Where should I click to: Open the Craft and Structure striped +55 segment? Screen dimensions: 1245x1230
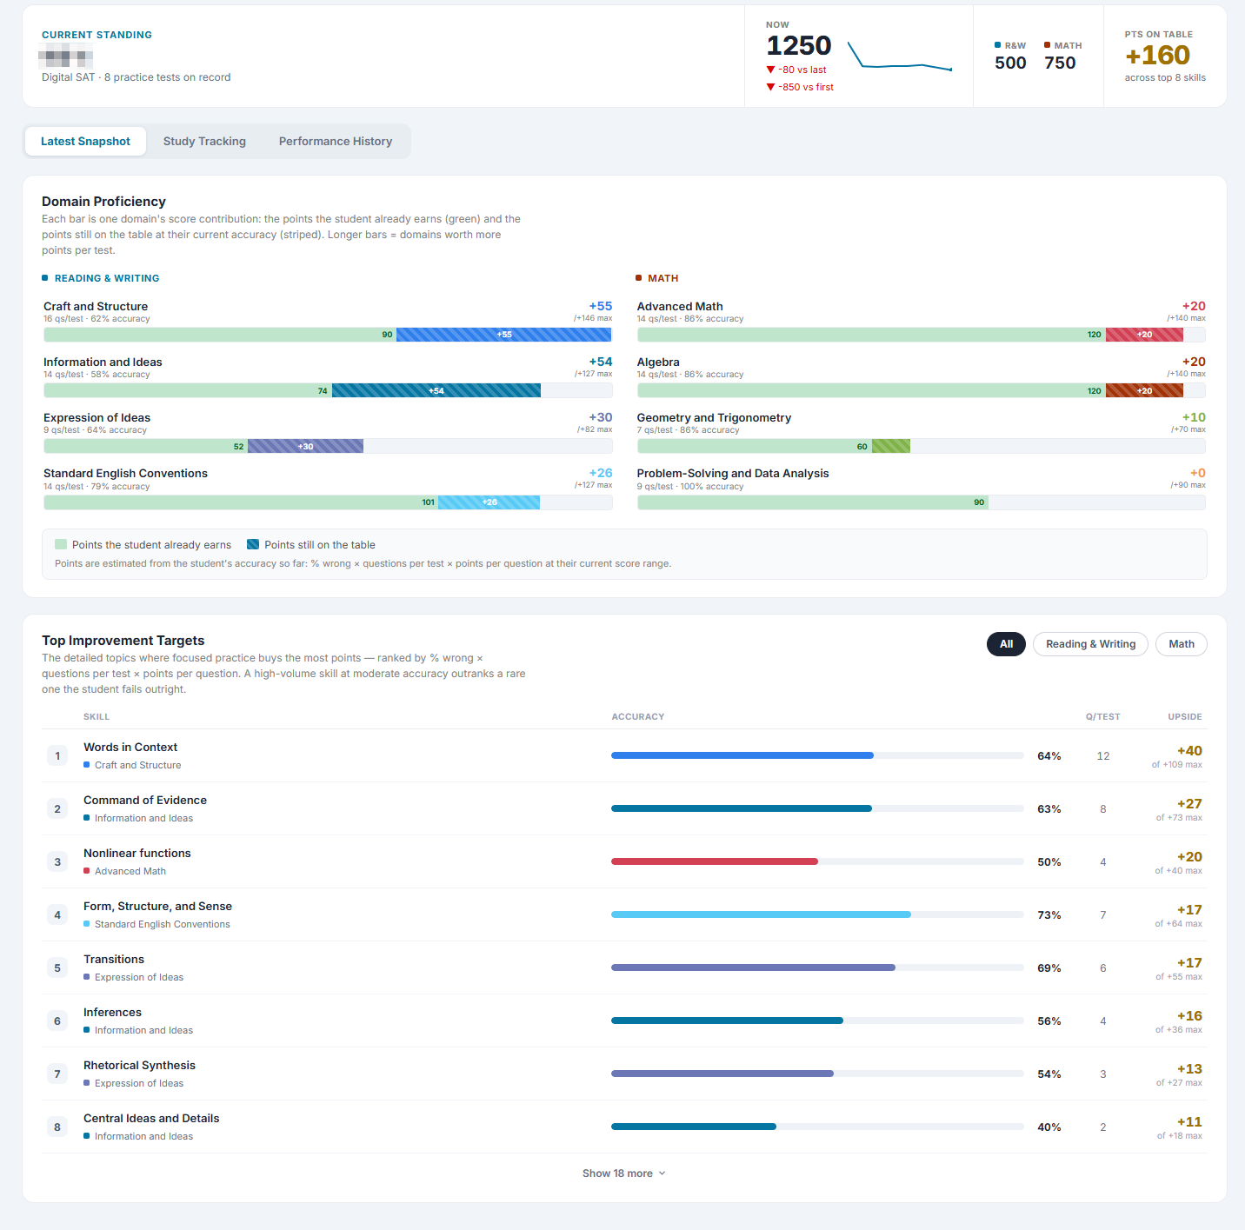click(503, 335)
